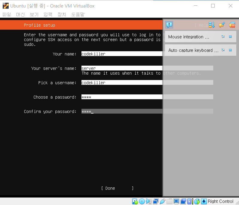Image resolution: width=239 pixels, height=205 pixels.
Task: Open the 장치 menu
Action: (x=62, y=14)
